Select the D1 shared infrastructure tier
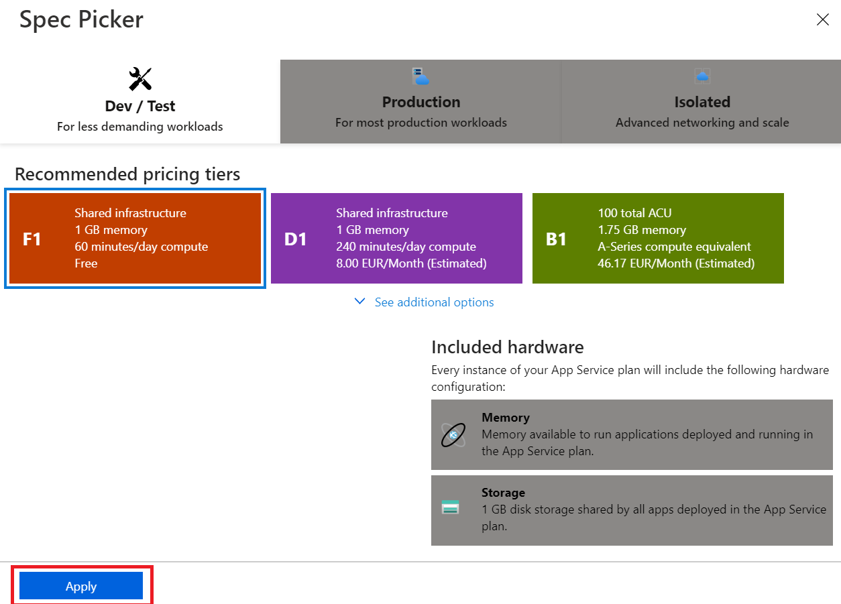 (396, 238)
